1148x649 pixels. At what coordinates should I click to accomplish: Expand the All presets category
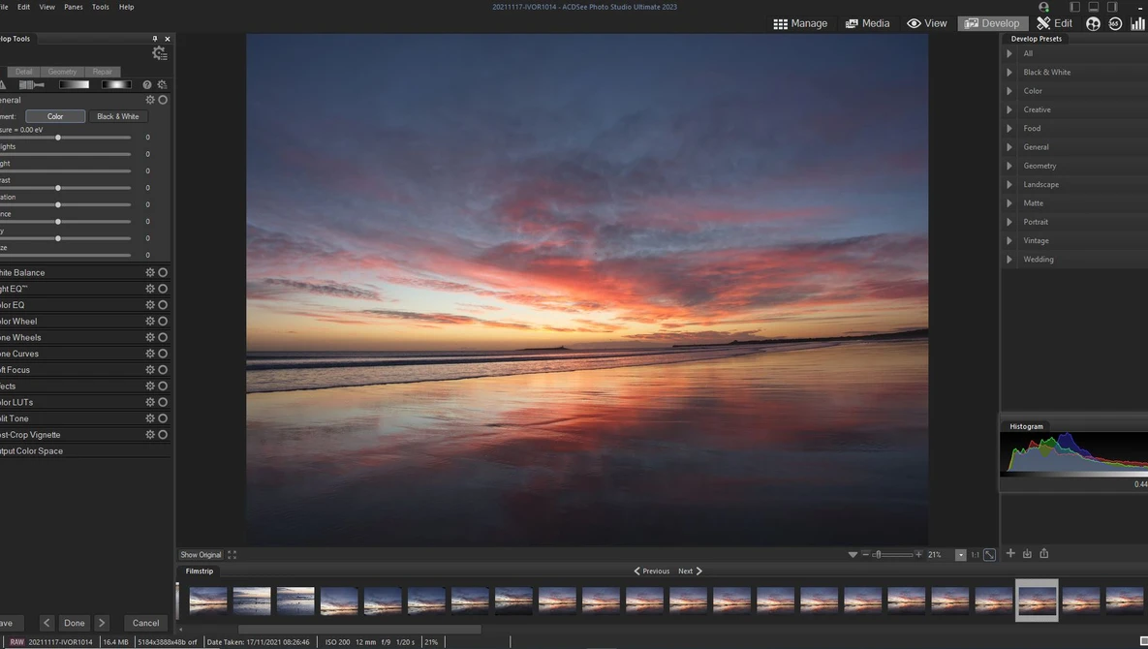coord(1009,53)
